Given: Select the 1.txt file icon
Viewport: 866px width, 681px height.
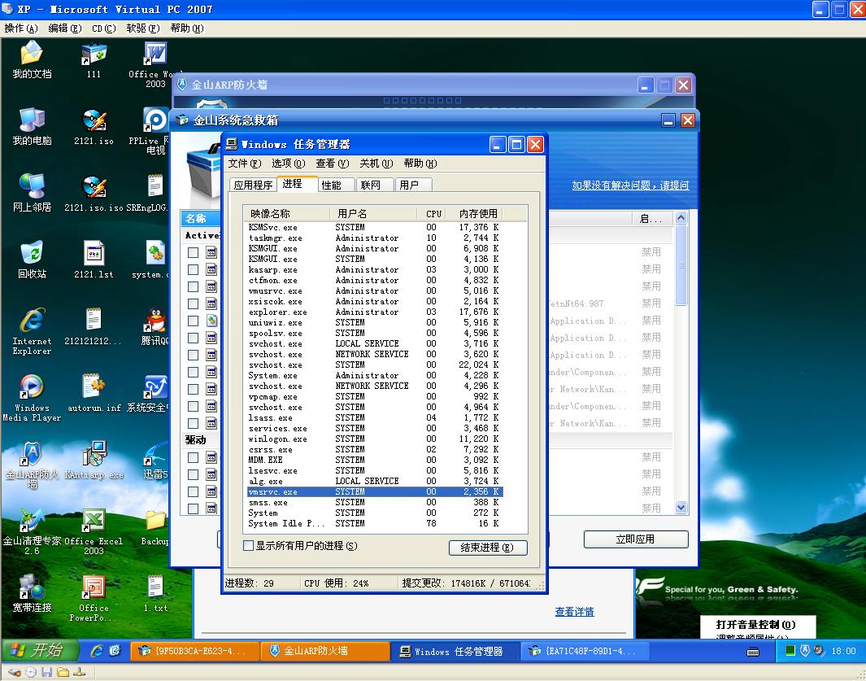Looking at the screenshot, I should (x=155, y=593).
